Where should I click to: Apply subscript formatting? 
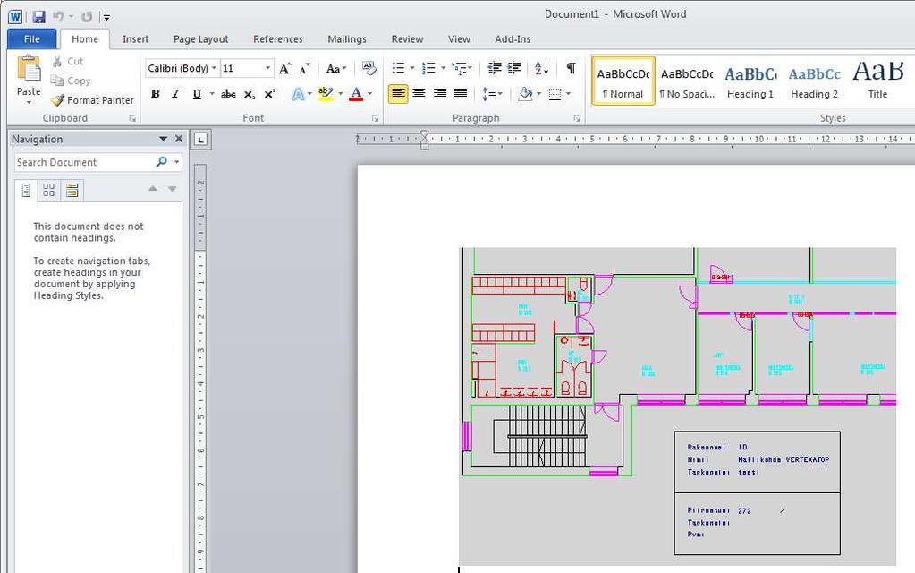pyautogui.click(x=250, y=94)
